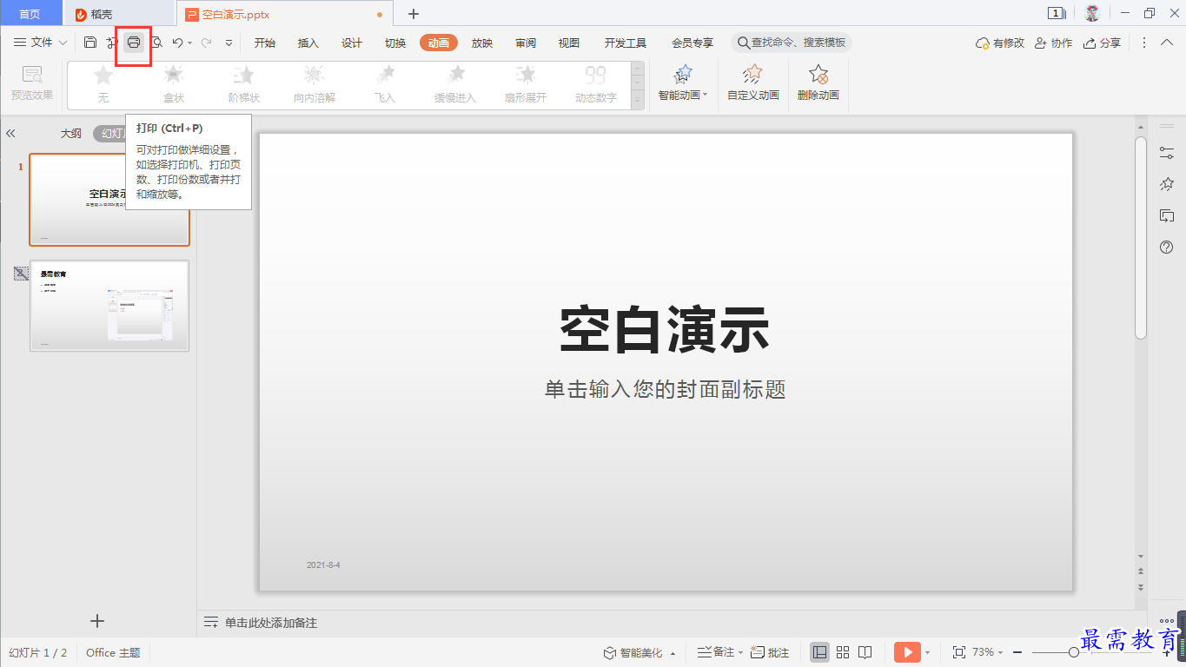Click the zoom out minus button
The image size is (1186, 667).
[x=1017, y=652]
